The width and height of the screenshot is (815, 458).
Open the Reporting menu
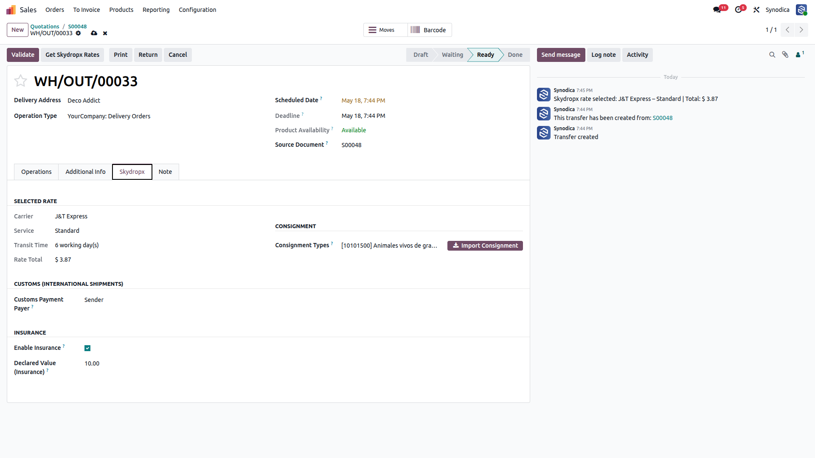coord(156,10)
